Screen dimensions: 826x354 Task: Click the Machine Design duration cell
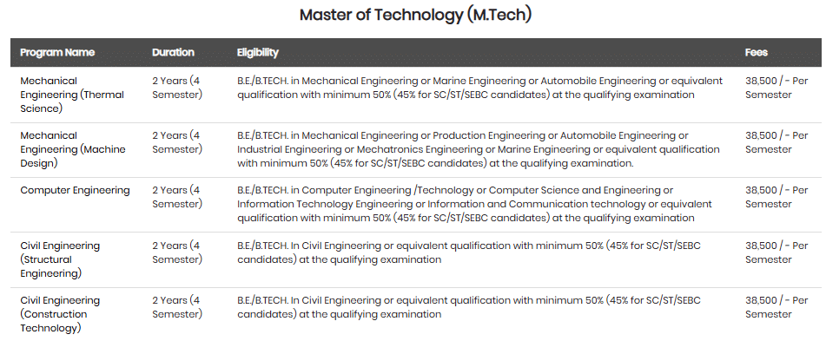tap(176, 142)
